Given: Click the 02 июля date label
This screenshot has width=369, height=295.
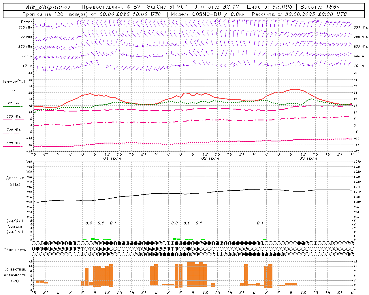Looking at the screenshot, I should 210,158.
